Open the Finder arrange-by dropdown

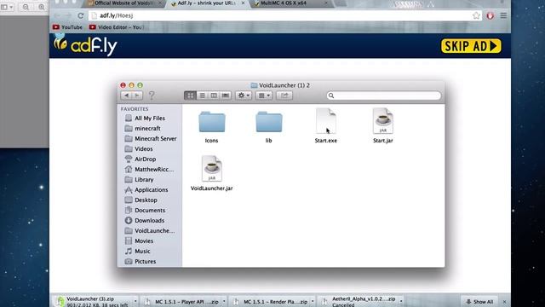pos(264,96)
